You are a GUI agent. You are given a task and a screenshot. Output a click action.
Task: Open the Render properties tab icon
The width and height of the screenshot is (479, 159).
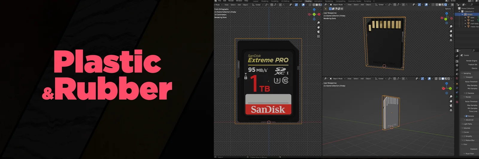457,61
